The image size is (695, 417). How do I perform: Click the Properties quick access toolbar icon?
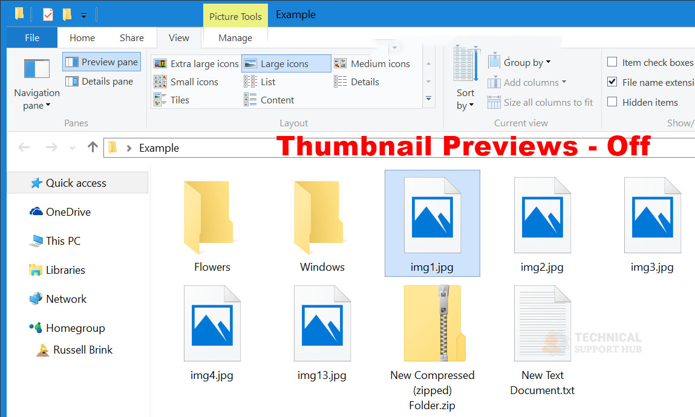(x=48, y=15)
